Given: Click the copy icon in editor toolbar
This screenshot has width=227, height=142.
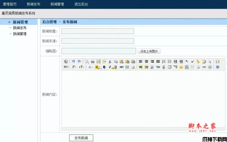Looking at the screenshot, I should tap(116, 62).
